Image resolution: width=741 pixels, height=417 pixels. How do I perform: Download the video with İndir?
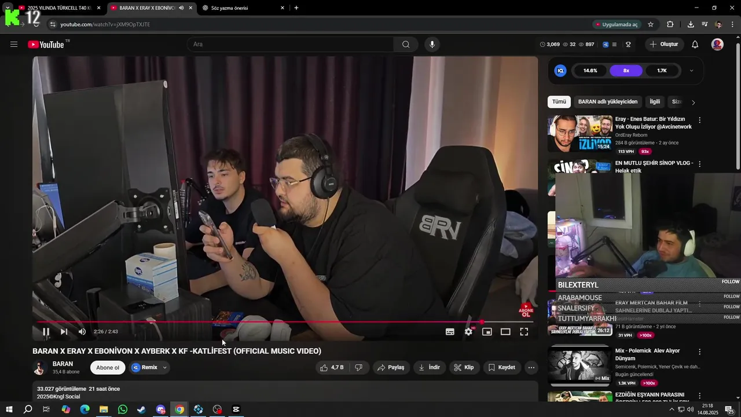[x=430, y=368]
